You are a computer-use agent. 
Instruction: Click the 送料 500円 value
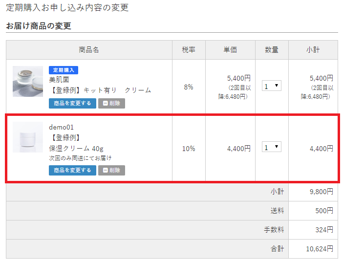324,211
